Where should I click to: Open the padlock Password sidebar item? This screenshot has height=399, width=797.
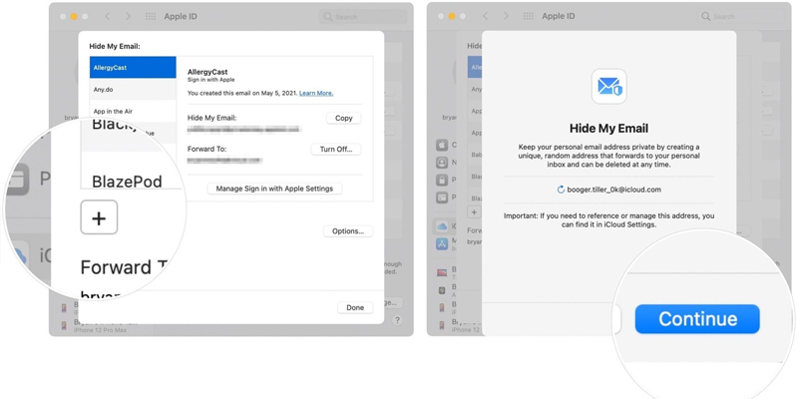442,180
